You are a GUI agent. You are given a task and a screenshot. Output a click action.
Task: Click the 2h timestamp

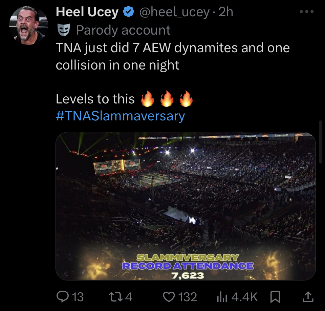pyautogui.click(x=226, y=12)
